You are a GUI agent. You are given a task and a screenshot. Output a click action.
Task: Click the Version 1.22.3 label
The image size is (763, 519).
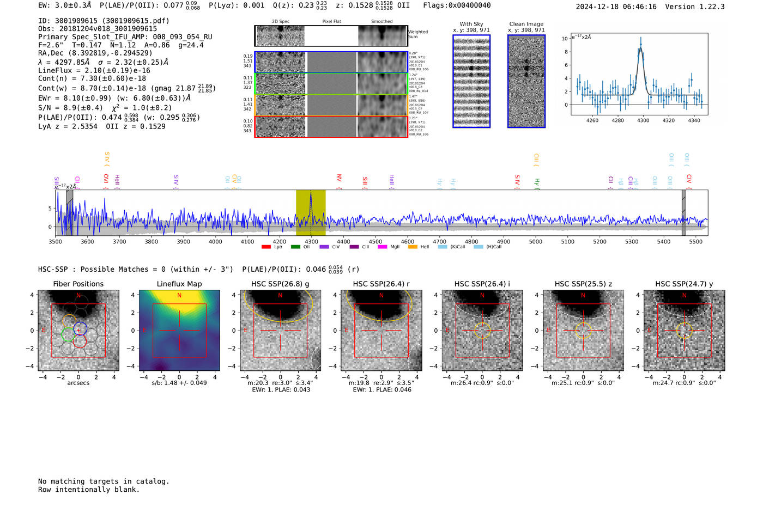[695, 7]
